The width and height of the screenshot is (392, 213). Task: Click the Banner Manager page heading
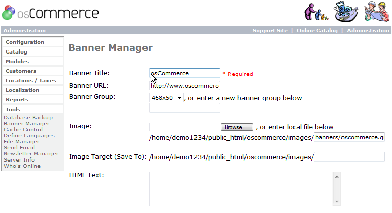(x=111, y=47)
